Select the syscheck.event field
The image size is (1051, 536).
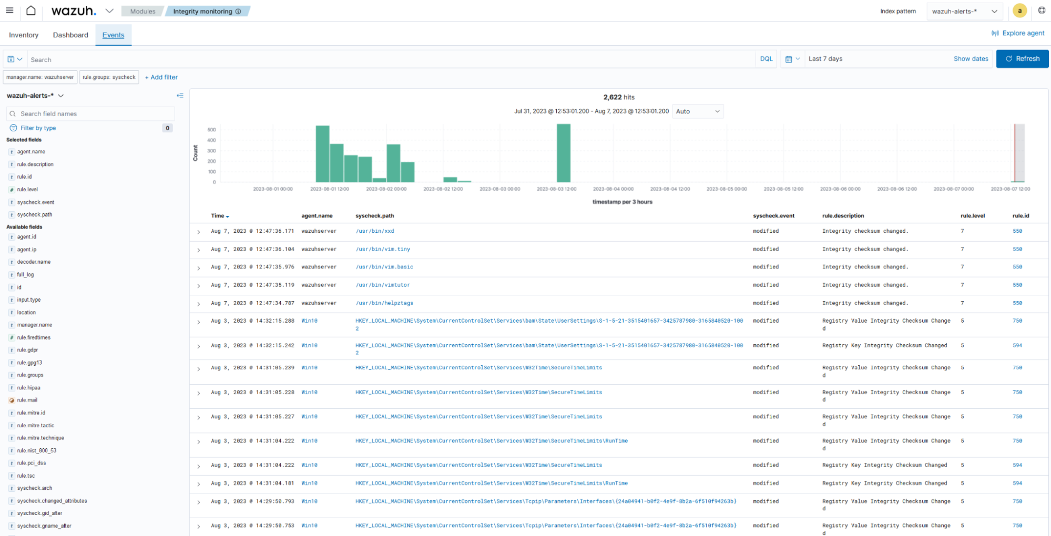tap(36, 202)
